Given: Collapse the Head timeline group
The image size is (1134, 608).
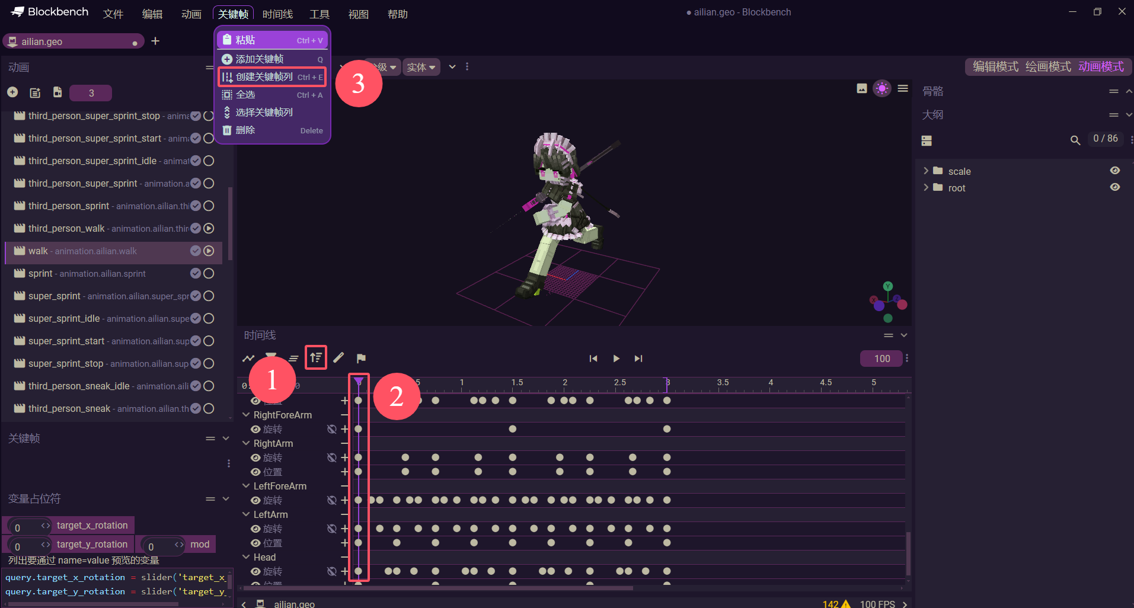Looking at the screenshot, I should click(246, 557).
